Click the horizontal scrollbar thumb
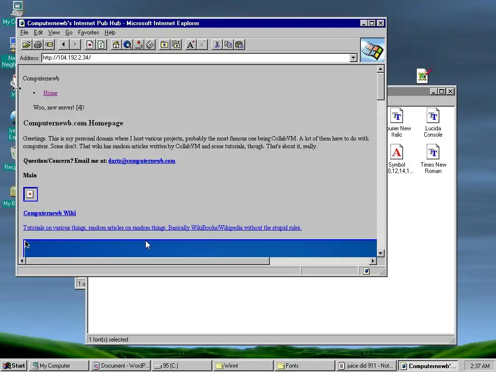 click(148, 261)
